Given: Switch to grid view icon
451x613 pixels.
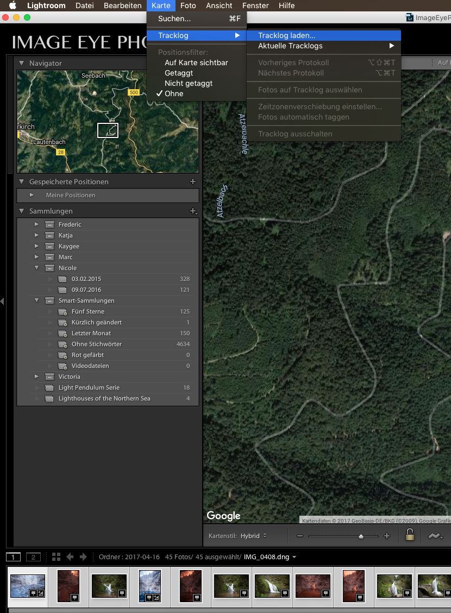Looking at the screenshot, I should [x=57, y=556].
